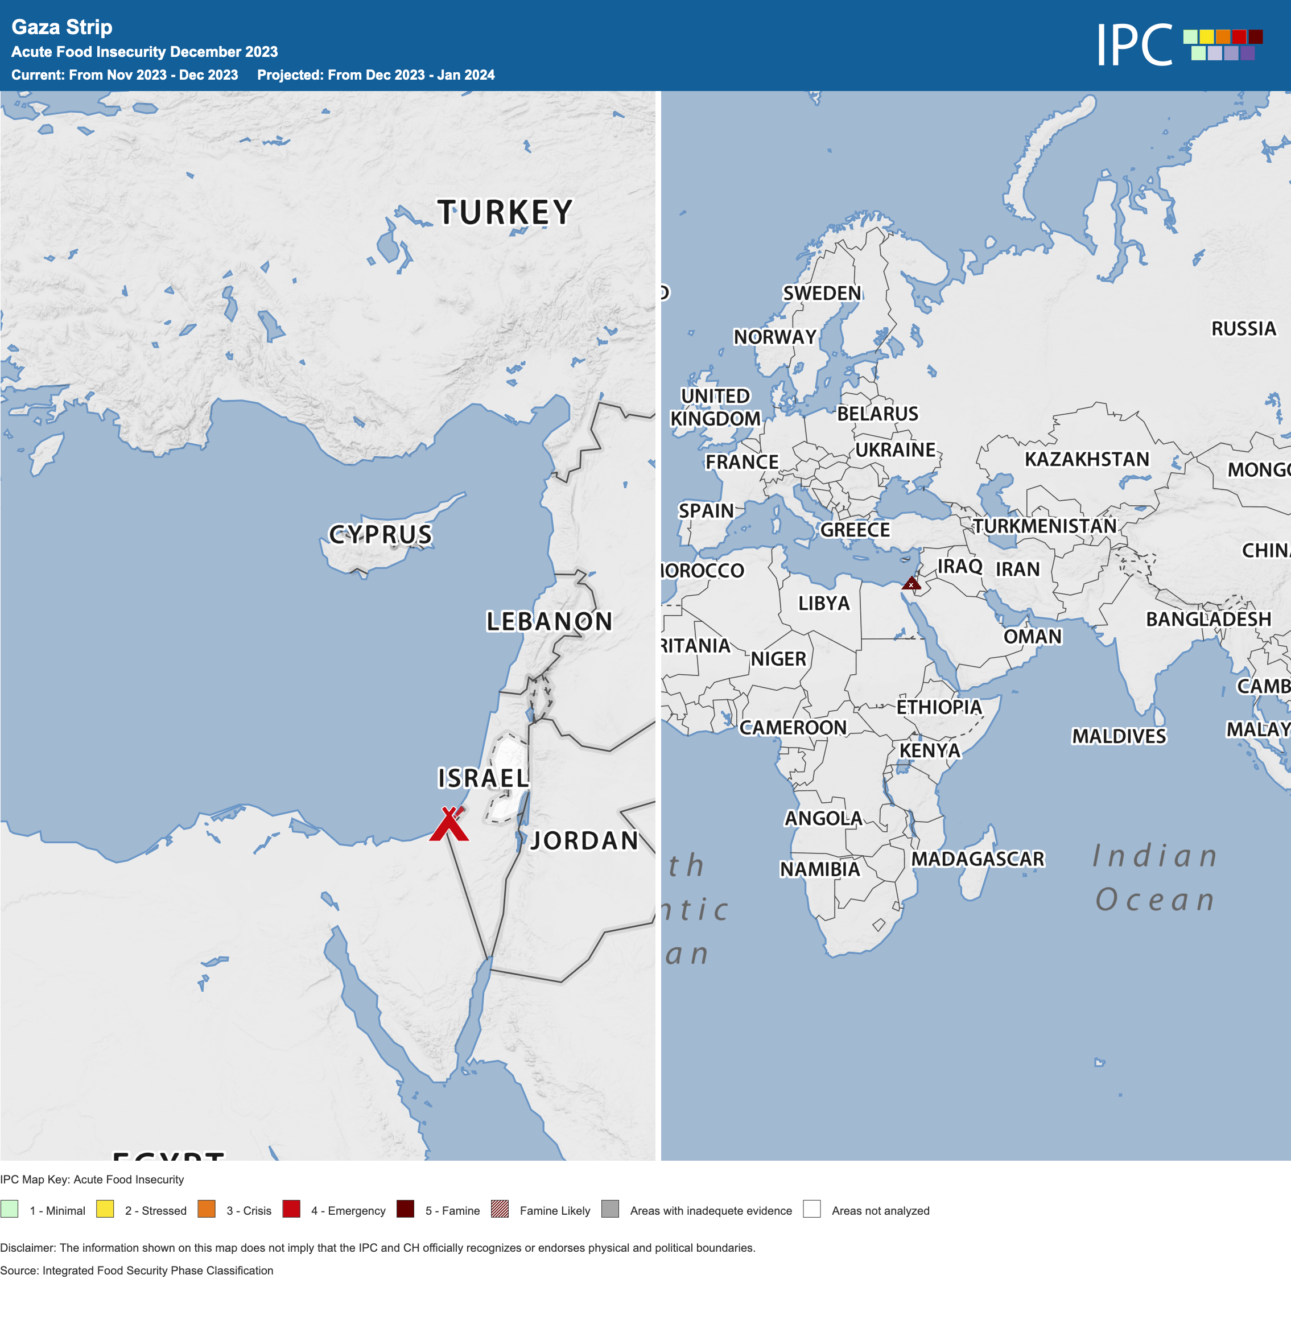The image size is (1291, 1320).
Task: Select the 4 - Emergency red swatch
Action: [x=291, y=1209]
